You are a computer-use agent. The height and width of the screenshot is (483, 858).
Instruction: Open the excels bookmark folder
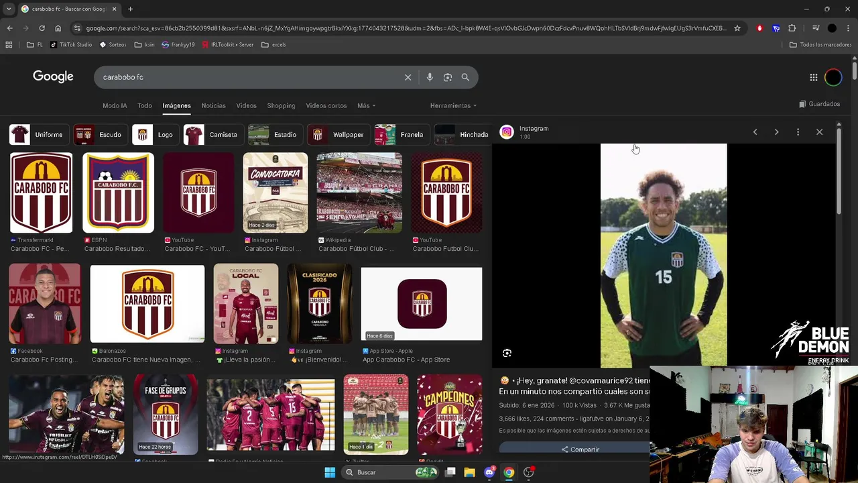(x=274, y=45)
